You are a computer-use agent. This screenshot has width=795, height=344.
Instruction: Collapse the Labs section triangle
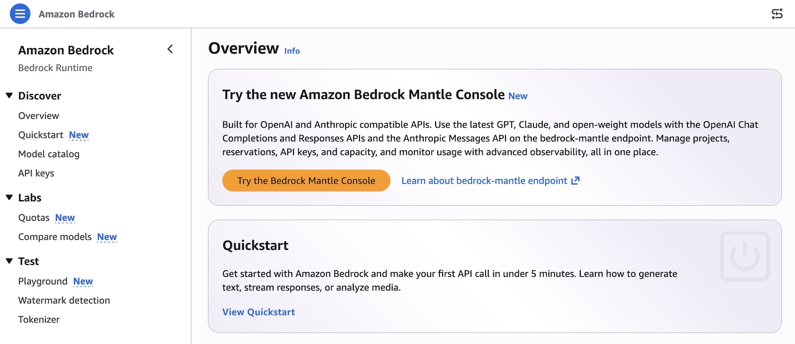(9, 197)
